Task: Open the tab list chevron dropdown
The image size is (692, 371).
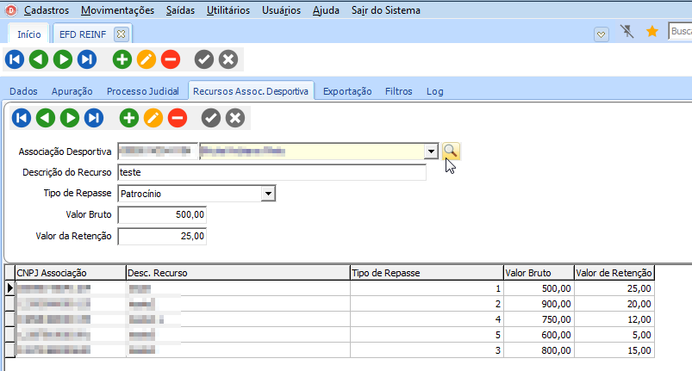Action: coord(602,34)
